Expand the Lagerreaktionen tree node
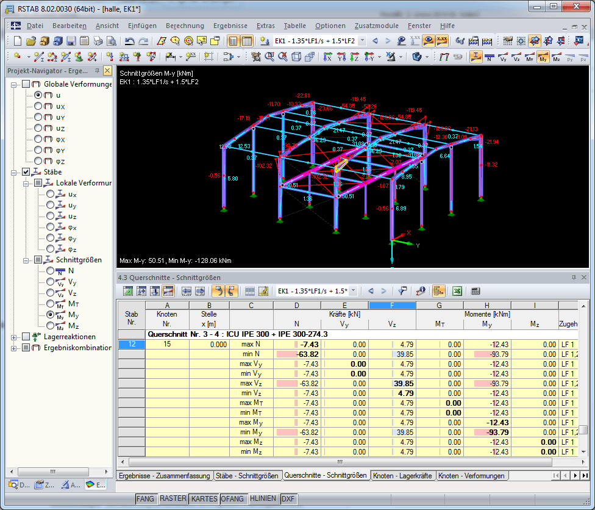595x510 pixels. 13,337
